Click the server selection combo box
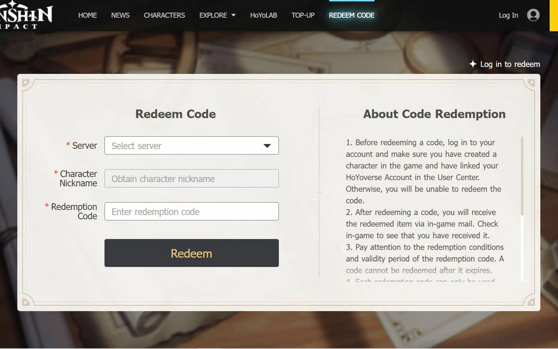Screen dimensions: 558x349 191,145
